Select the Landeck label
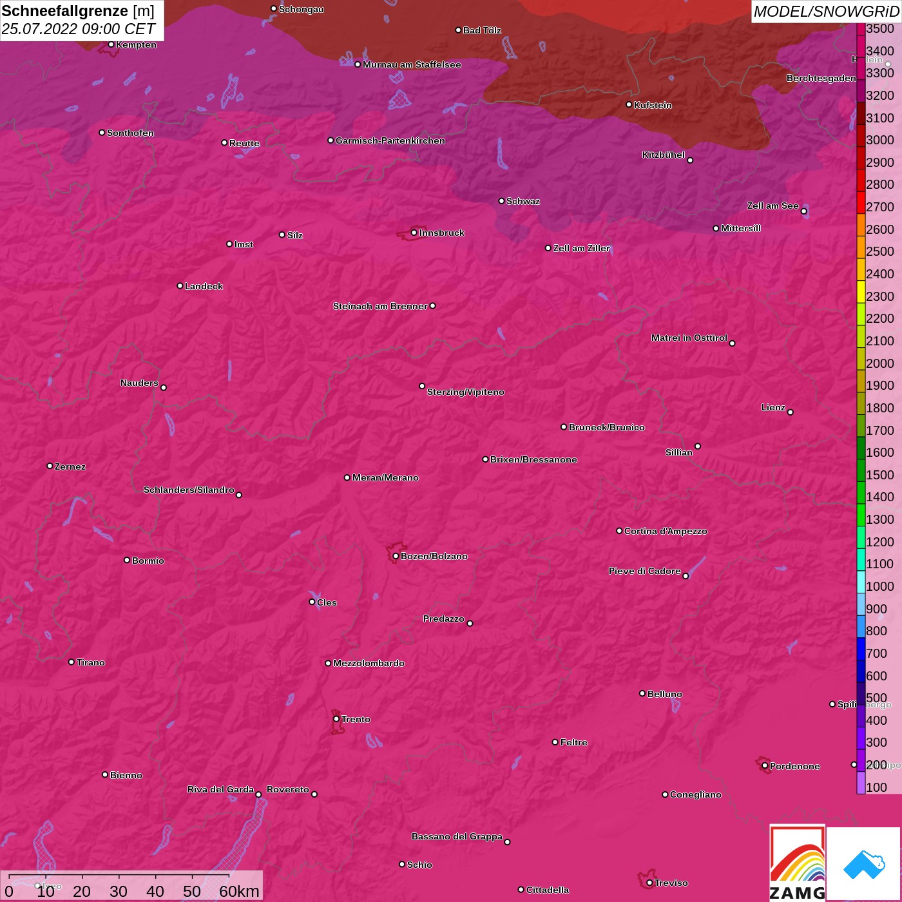The height and width of the screenshot is (902, 902). coord(204,286)
